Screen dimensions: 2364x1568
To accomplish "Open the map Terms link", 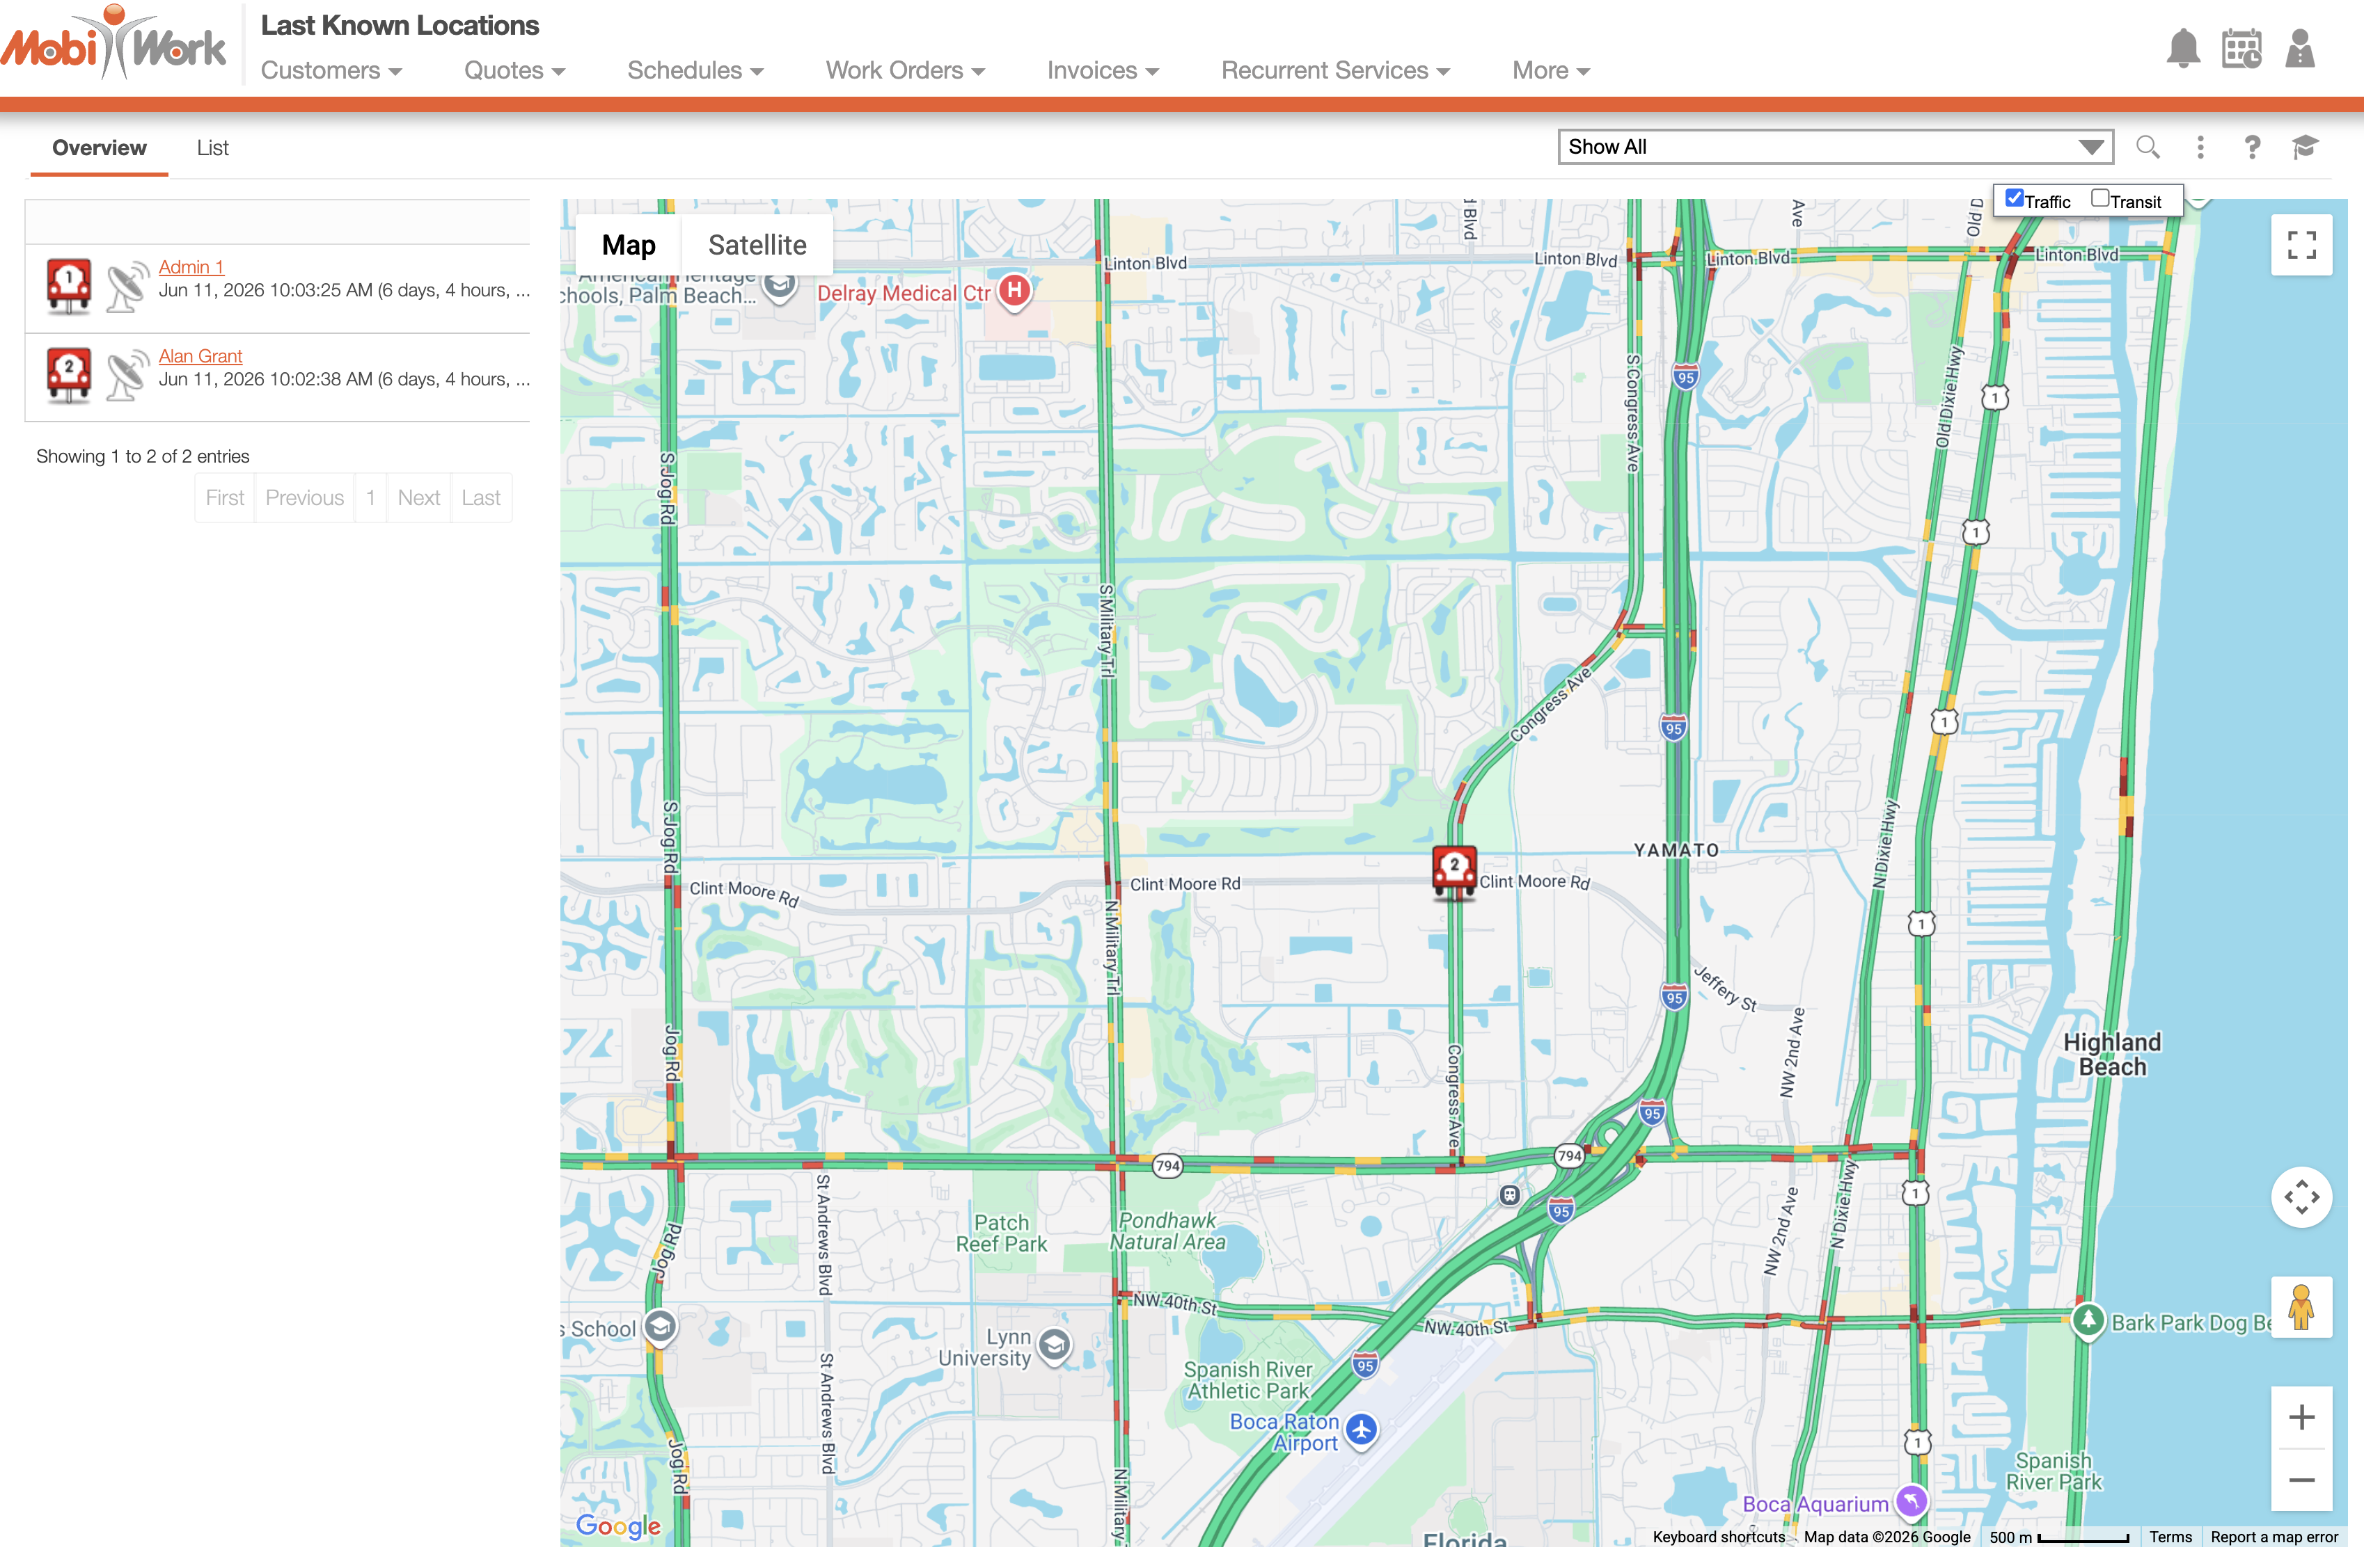I will [2170, 1537].
